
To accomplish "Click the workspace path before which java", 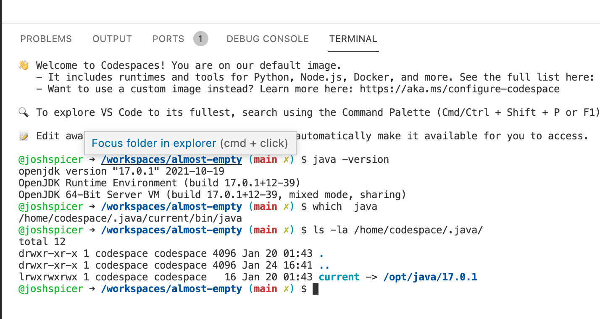I will click(172, 207).
